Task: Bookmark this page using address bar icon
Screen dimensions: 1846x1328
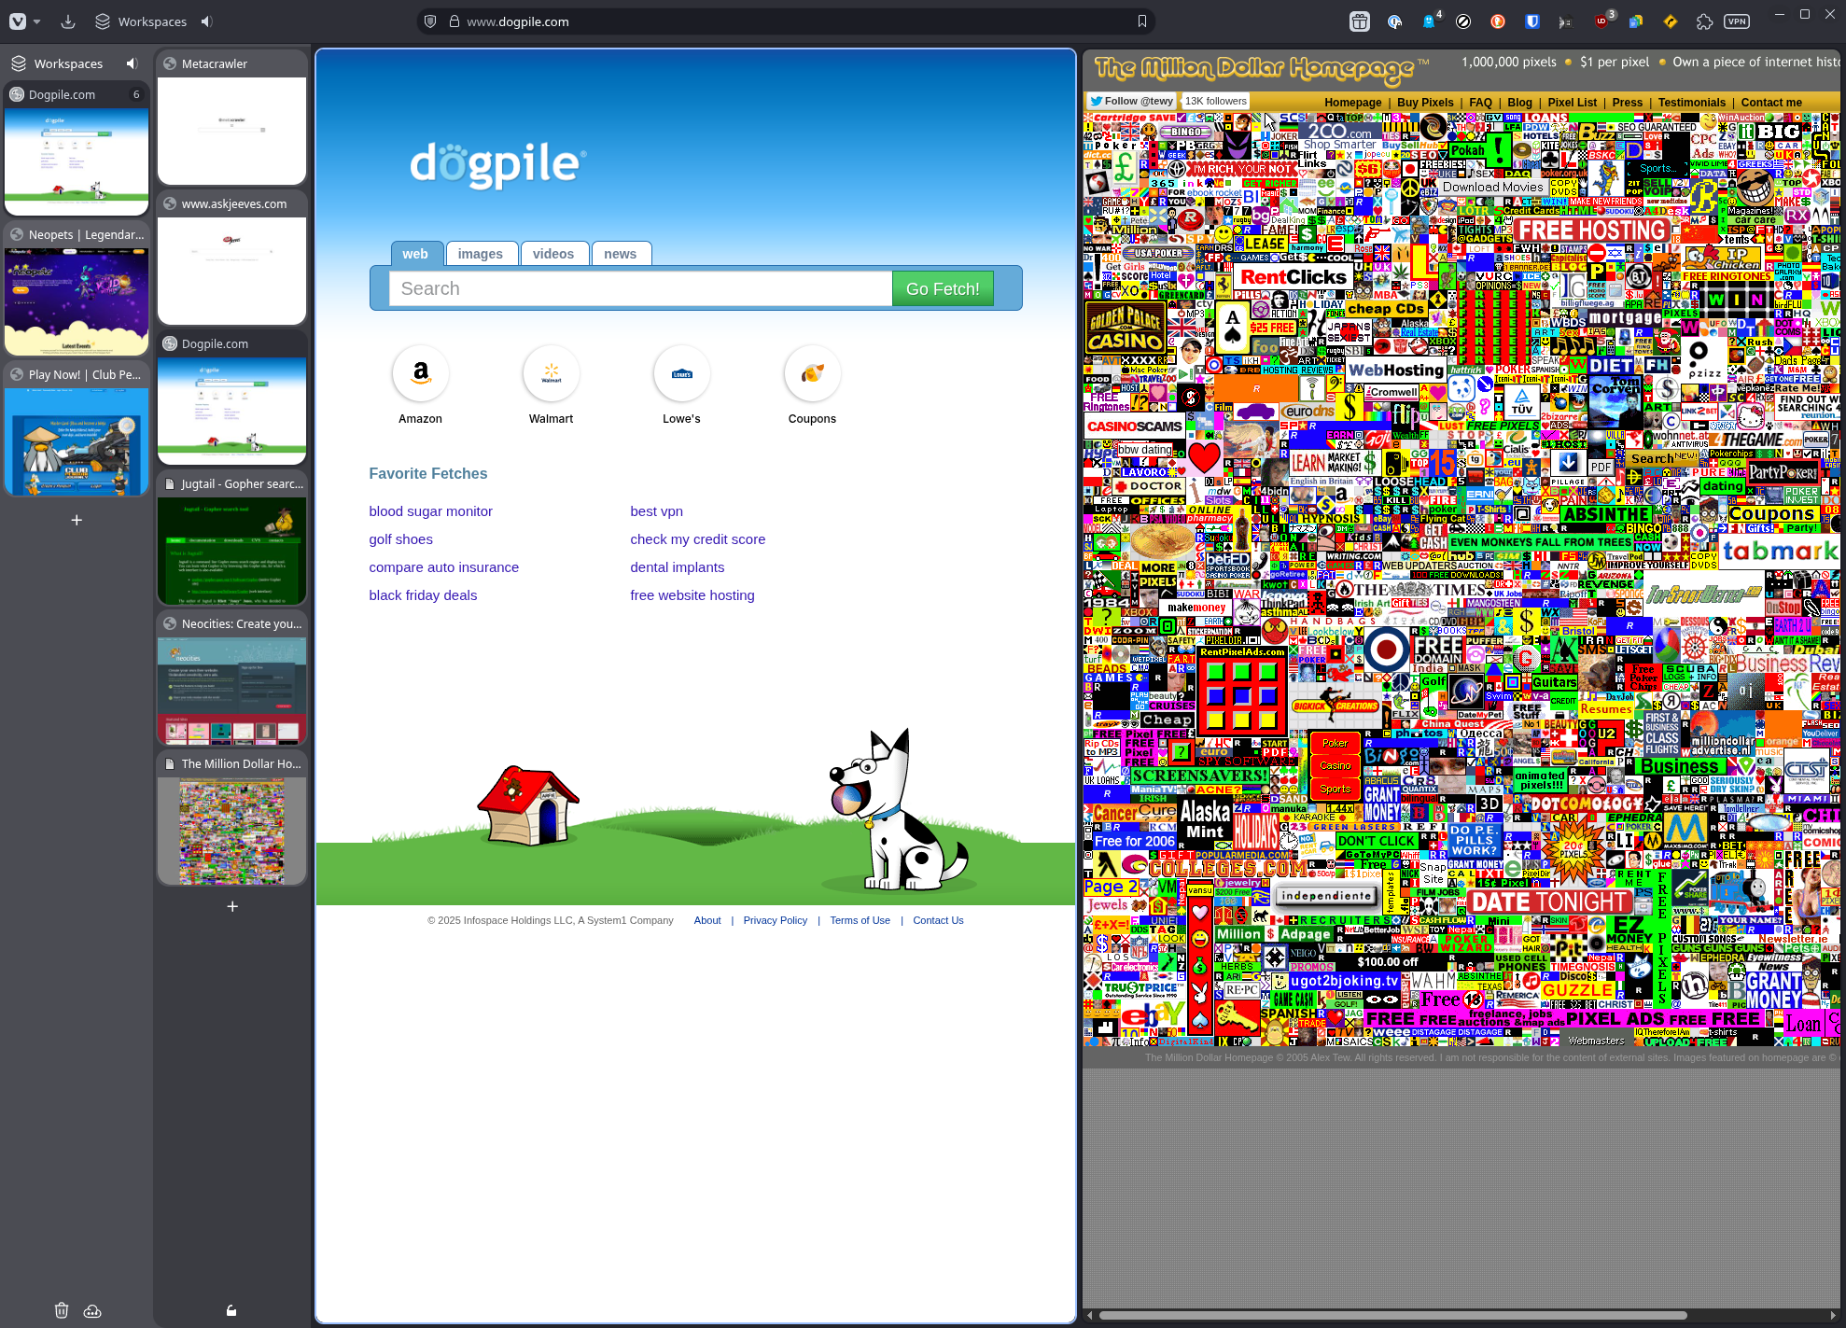Action: coord(1141,21)
